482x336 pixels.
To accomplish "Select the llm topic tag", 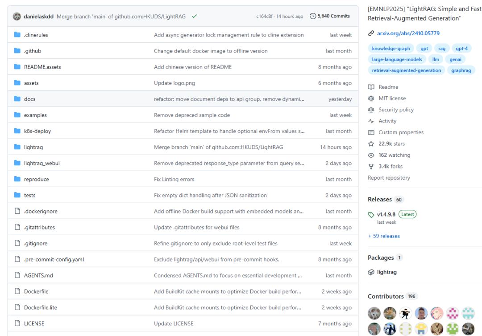I will (x=436, y=59).
